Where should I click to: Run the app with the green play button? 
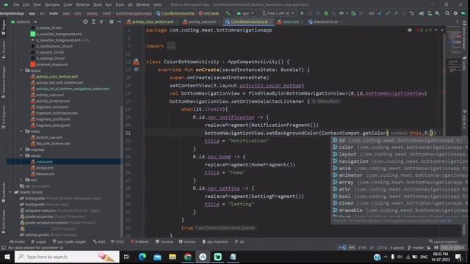[x=302, y=13]
